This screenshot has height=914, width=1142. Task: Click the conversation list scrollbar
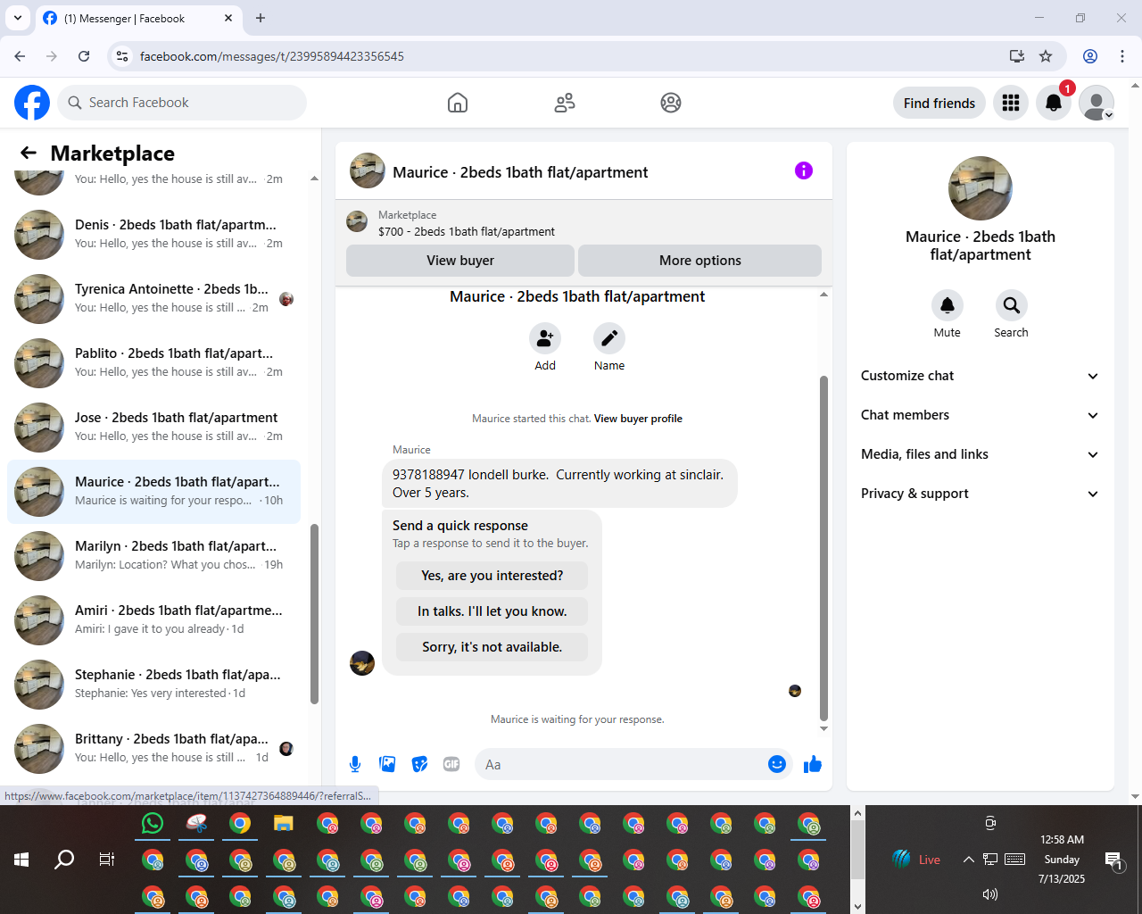(x=314, y=614)
